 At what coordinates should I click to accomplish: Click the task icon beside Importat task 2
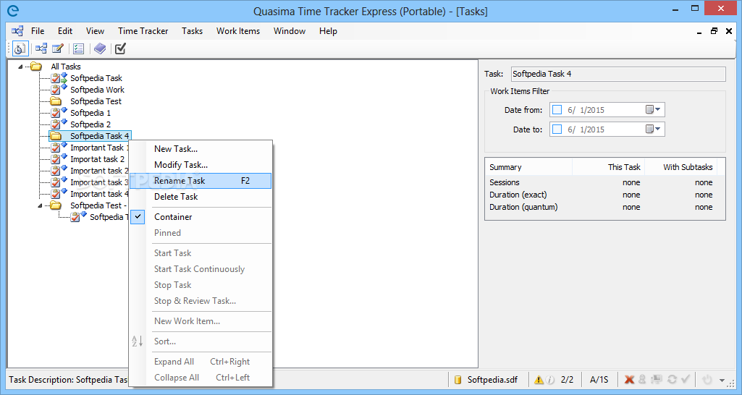click(x=59, y=159)
